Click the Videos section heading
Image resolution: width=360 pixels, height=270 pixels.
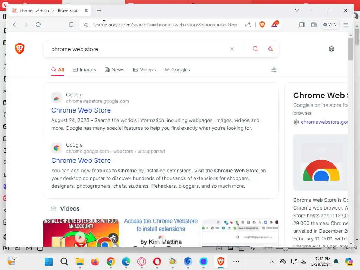point(70,209)
